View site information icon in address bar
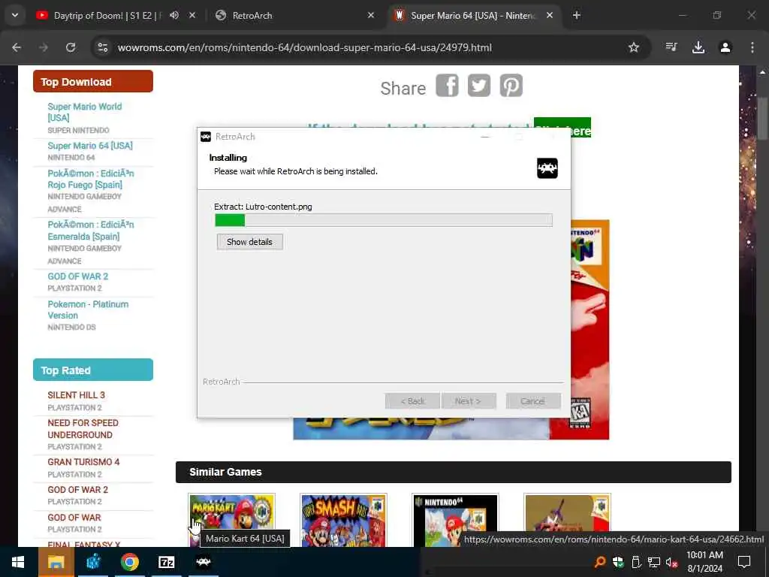This screenshot has width=769, height=577. click(x=103, y=47)
